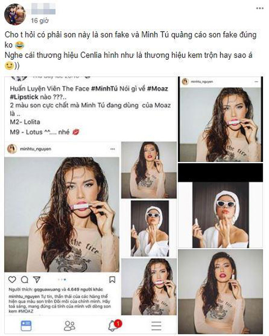This screenshot has height=336, width=269.
Task: Open photo with white sunglasses on right
Action: 220,215
